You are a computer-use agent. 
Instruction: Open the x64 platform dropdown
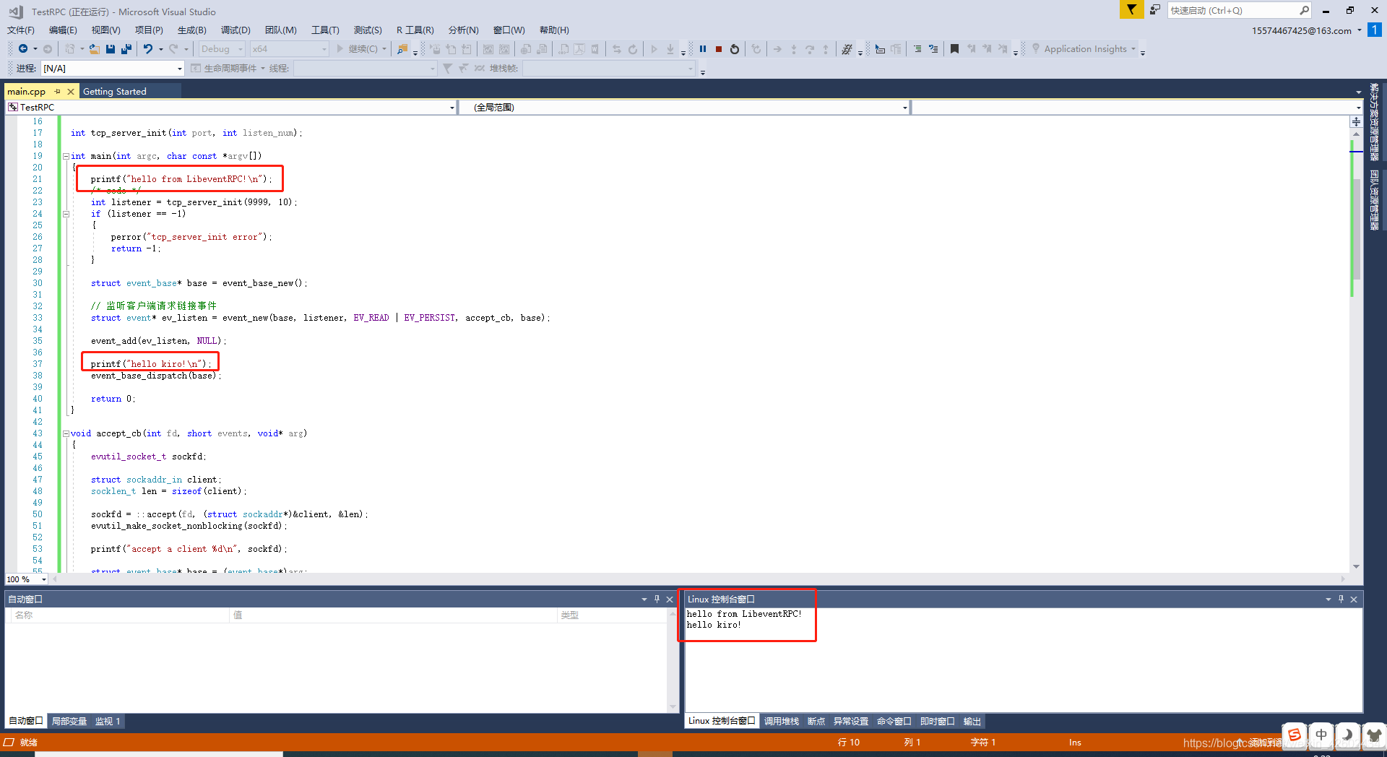coord(289,49)
